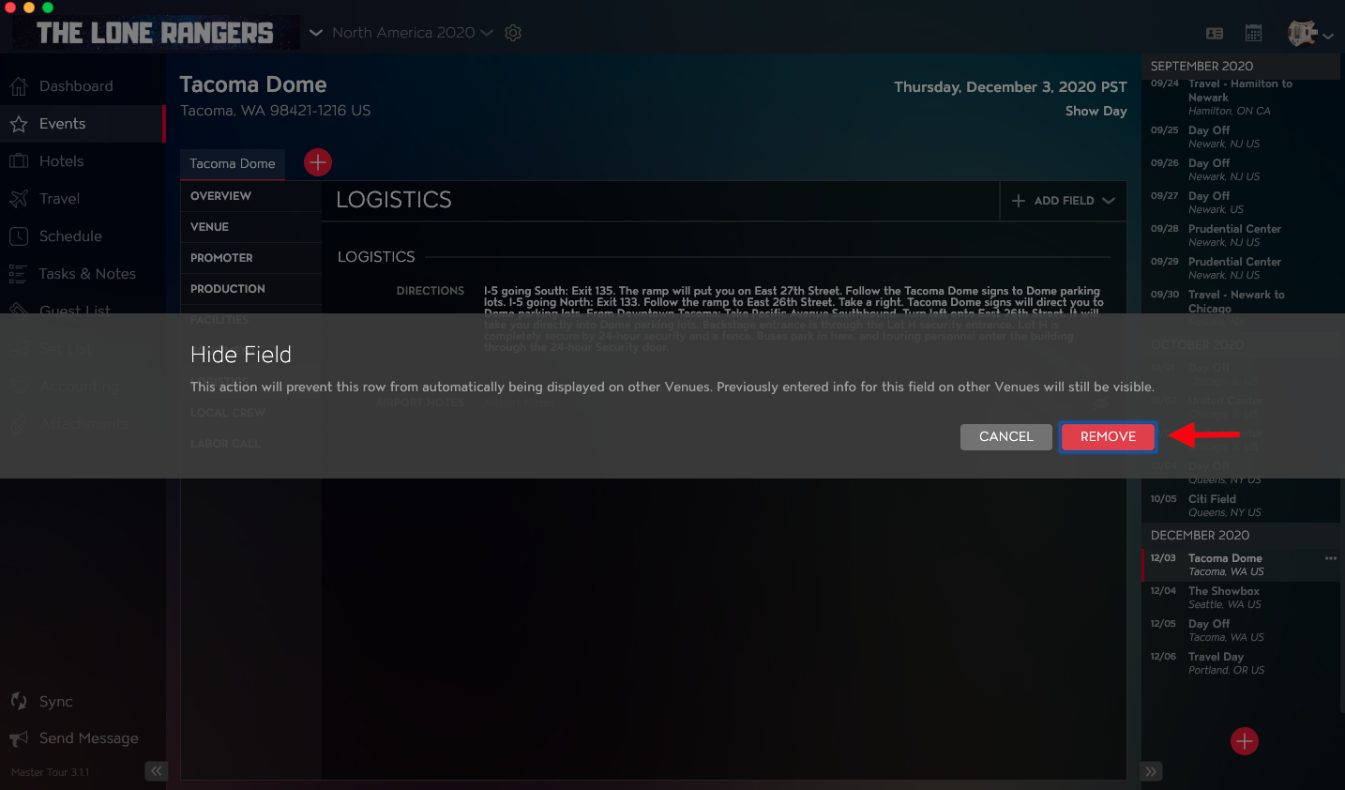Open Tasks & Notes list icon

click(x=19, y=274)
